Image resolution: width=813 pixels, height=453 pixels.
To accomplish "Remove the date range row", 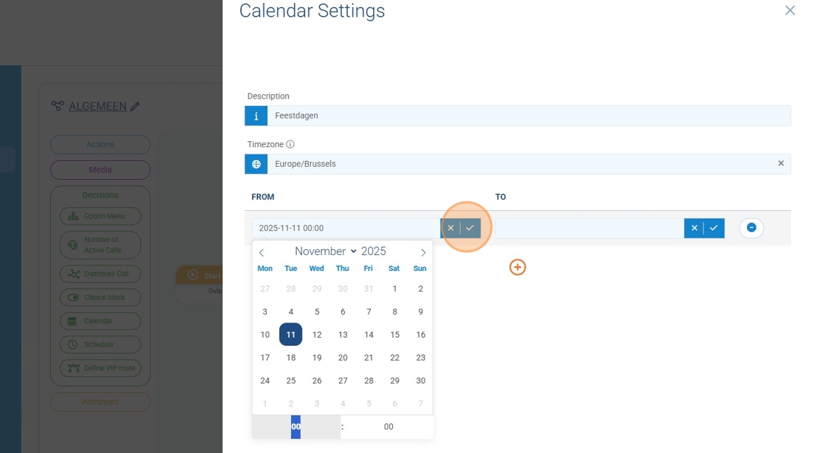I will (x=751, y=228).
